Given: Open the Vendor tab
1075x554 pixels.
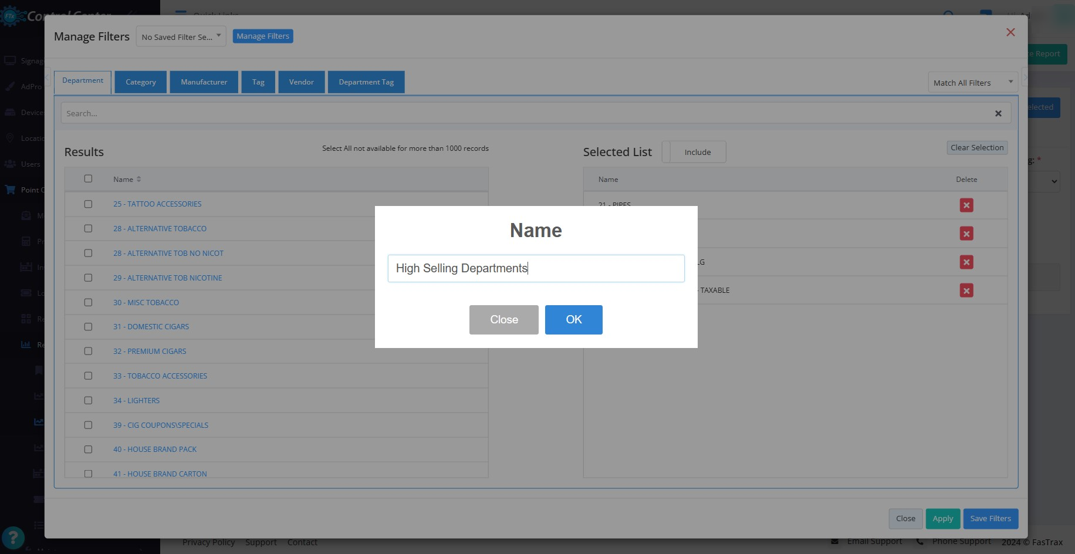Looking at the screenshot, I should (301, 82).
